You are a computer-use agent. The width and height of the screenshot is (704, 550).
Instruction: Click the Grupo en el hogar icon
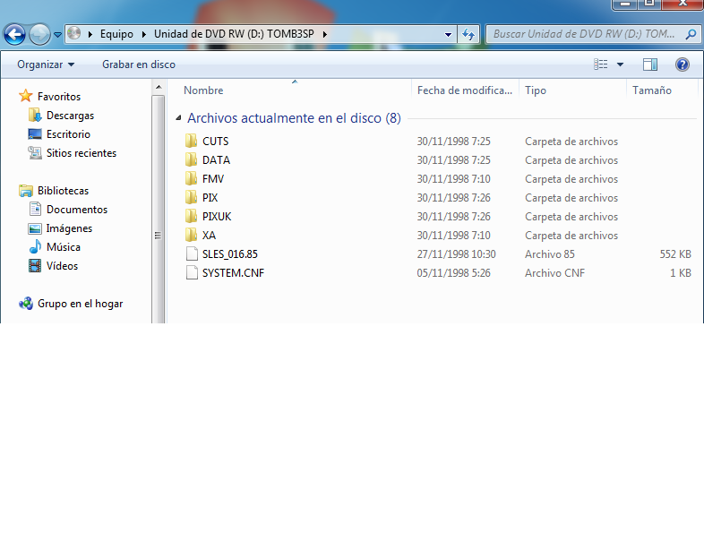coord(26,304)
